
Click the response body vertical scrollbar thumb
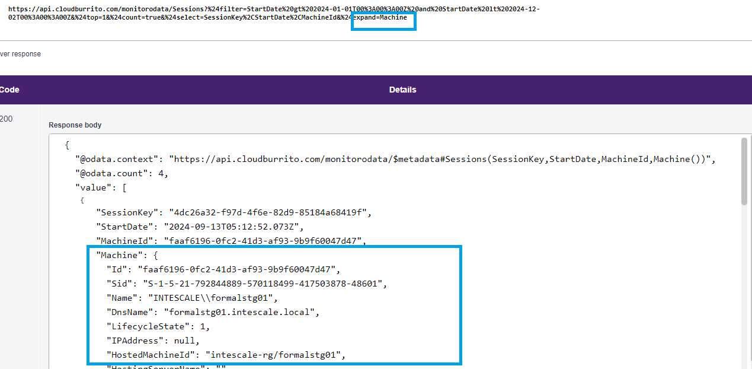pos(744,172)
